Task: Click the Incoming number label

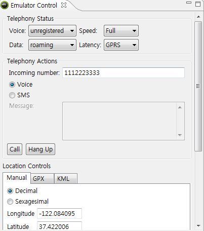Action: pyautogui.click(x=34, y=73)
